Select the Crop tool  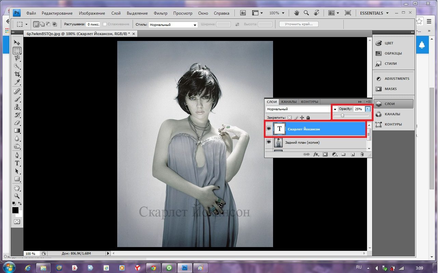[17, 74]
